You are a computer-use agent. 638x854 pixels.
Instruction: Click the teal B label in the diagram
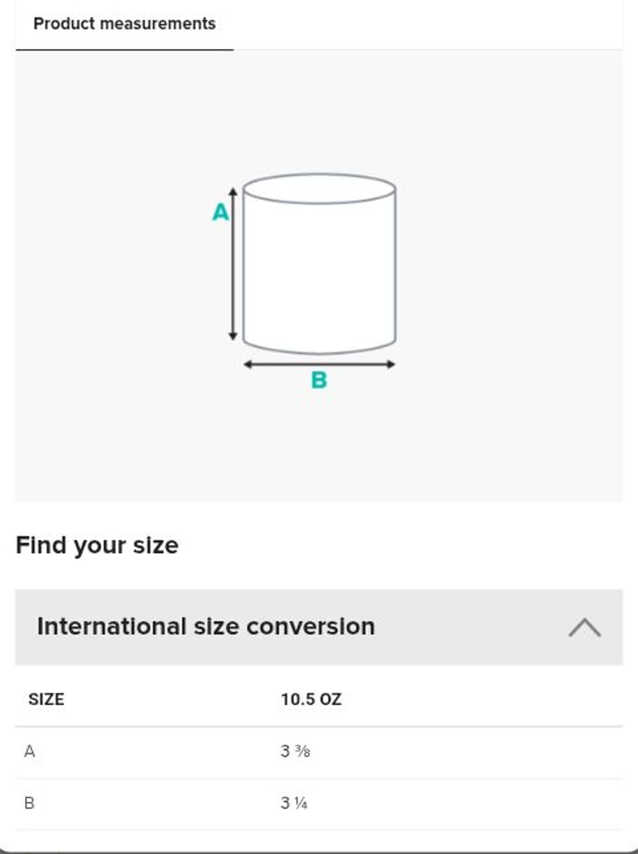coord(319,381)
